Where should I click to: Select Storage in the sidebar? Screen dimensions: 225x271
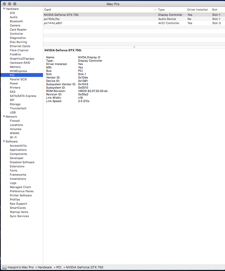15,104
